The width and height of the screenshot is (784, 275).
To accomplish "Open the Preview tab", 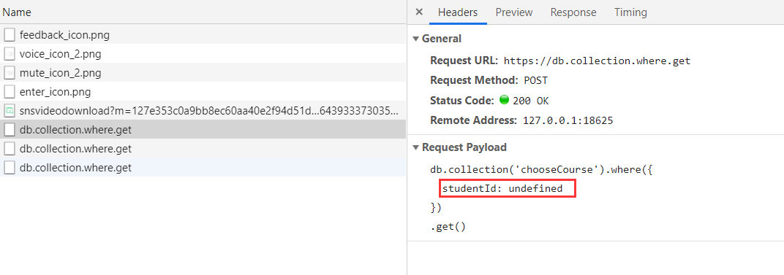I will point(514,12).
